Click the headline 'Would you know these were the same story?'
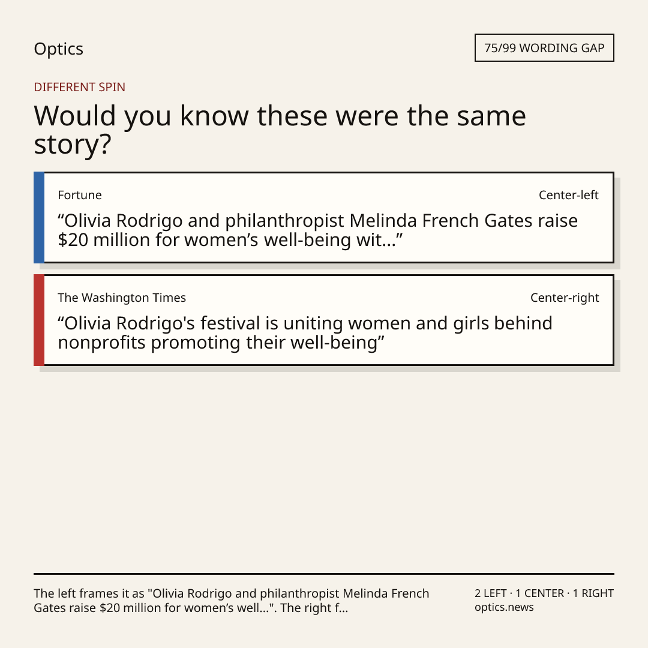The image size is (648, 648). point(280,130)
